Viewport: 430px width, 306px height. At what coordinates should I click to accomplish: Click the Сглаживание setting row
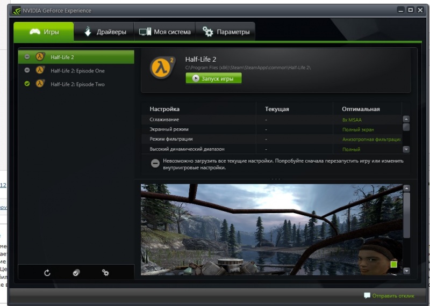[271, 120]
